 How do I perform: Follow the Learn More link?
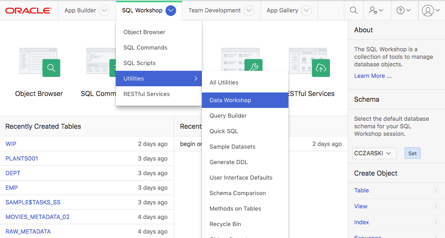[x=373, y=76]
